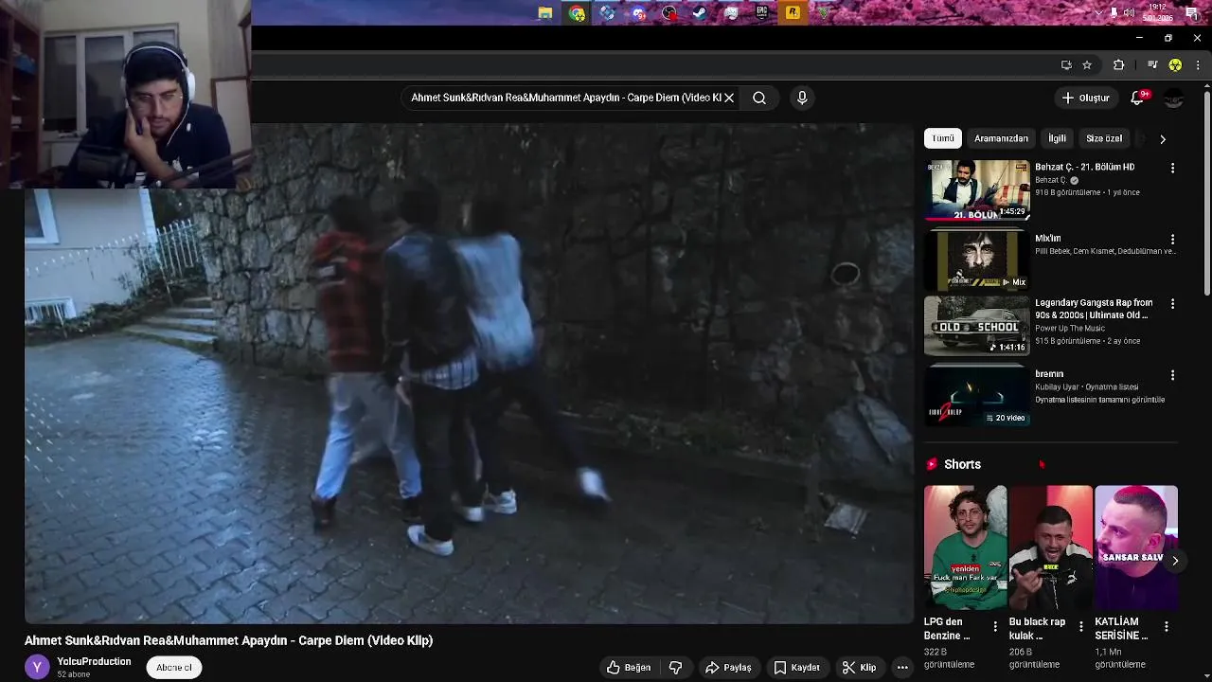
Task: Select the Size özel filter chip
Action: point(1104,138)
